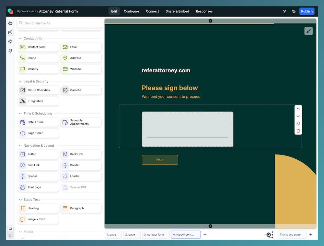The image size is (324, 246).
Task: Expand the signature field to fullscreen
Action: pyautogui.click(x=308, y=31)
